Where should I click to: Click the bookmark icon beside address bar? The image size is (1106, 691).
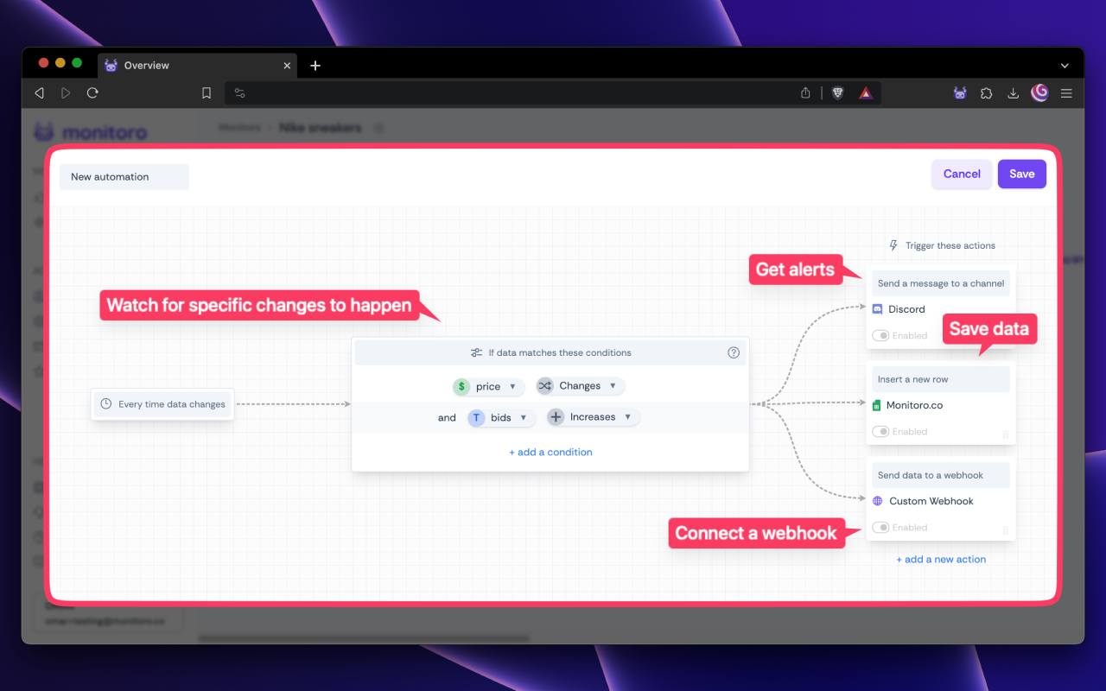click(207, 93)
